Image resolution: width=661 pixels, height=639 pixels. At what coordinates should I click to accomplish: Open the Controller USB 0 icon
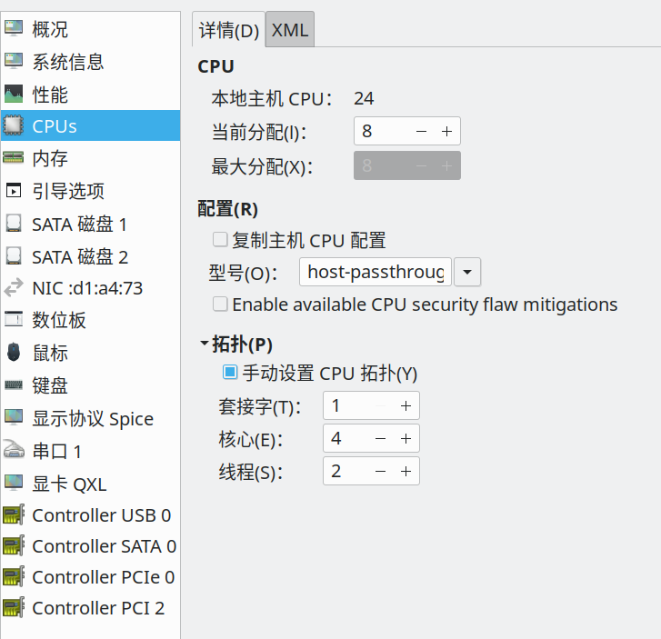coord(14,515)
